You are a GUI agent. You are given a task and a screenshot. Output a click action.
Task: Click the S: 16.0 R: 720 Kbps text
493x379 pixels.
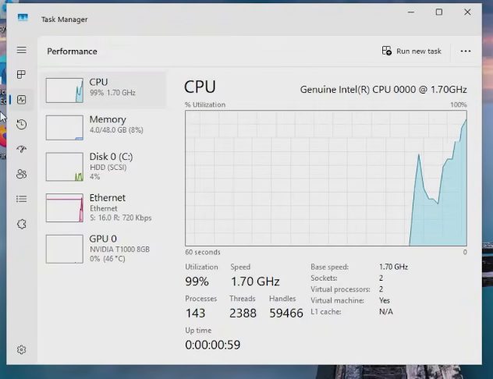pos(121,218)
